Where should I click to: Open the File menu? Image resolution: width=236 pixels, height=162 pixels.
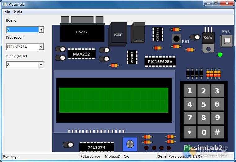(x=7, y=11)
